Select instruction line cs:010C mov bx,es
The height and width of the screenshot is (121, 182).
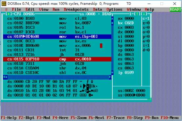[57, 41]
